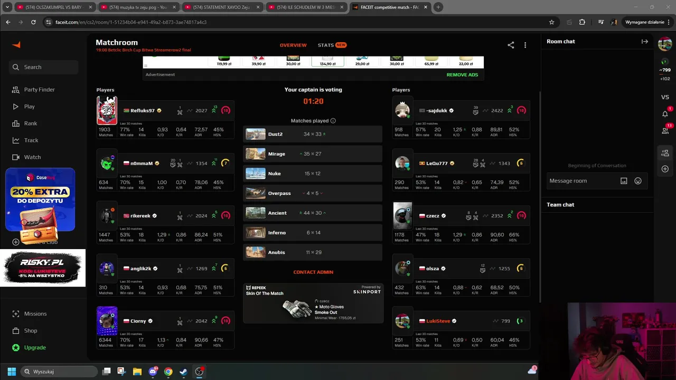Open Refluks97 player profile
Image resolution: width=676 pixels, height=380 pixels.
click(143, 111)
